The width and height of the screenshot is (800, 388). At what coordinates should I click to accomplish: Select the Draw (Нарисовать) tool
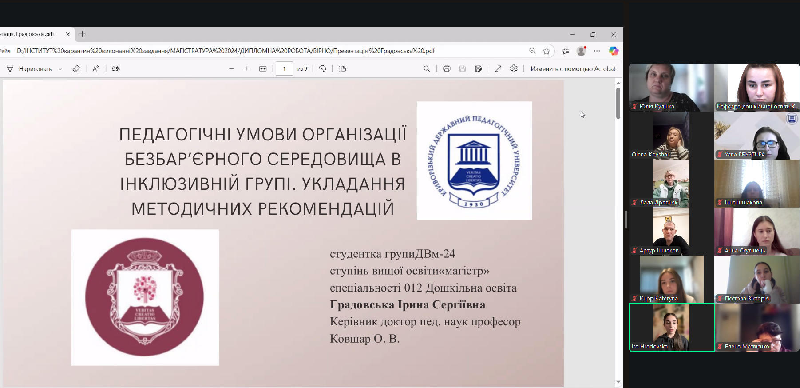tap(29, 69)
